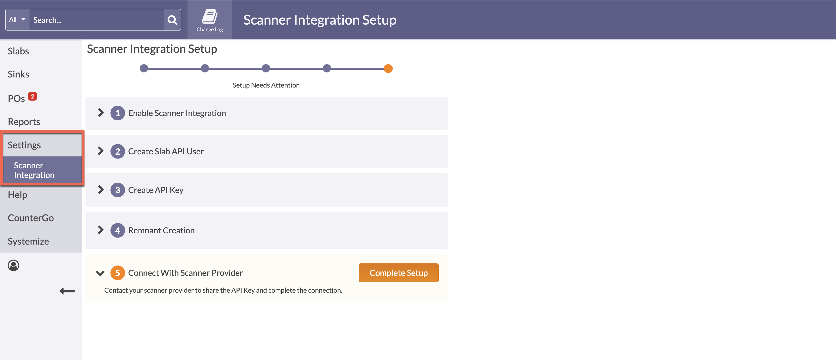Select Scanner Integration in the sidebar

[x=33, y=170]
